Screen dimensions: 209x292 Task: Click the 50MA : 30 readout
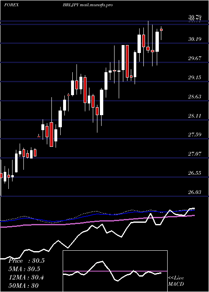click(24, 286)
